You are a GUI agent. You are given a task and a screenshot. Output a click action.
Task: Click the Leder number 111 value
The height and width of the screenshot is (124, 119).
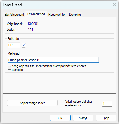31,30
